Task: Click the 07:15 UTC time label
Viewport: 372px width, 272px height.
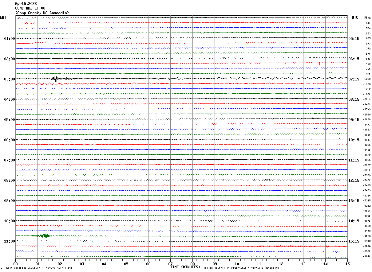Action: point(354,79)
